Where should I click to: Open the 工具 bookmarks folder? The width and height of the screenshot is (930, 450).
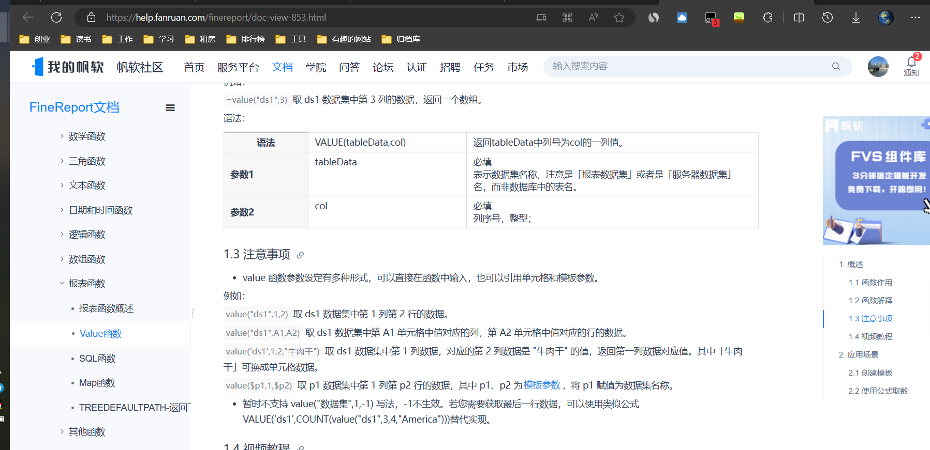pyautogui.click(x=291, y=39)
